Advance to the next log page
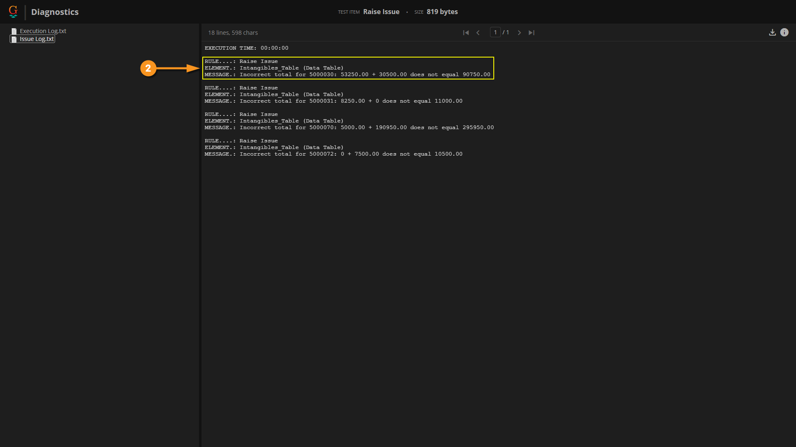This screenshot has width=796, height=447. [x=519, y=33]
